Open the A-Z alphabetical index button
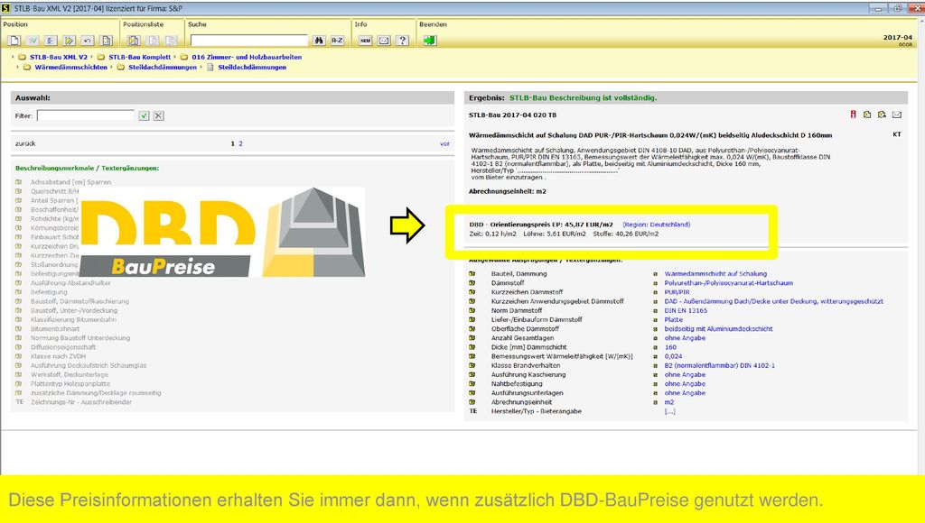 point(338,41)
